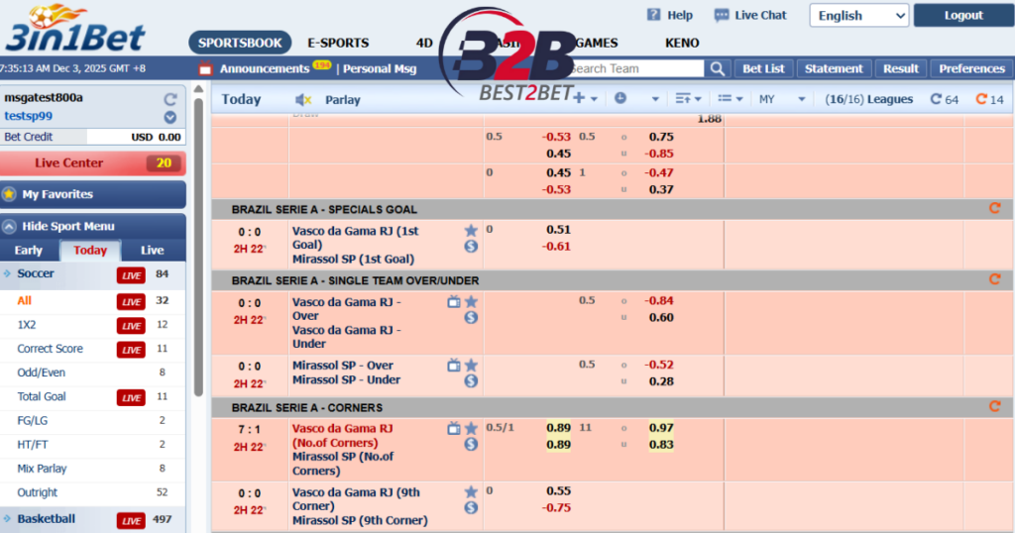The height and width of the screenshot is (533, 1015).
Task: Open the MY odds type dropdown
Action: [782, 99]
